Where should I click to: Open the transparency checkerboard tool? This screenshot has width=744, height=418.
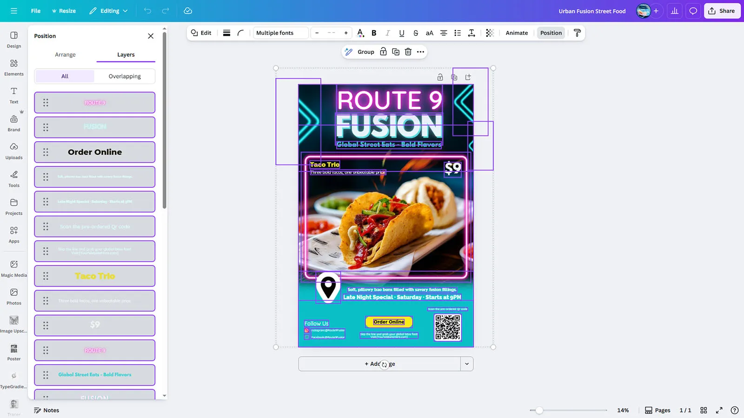[x=490, y=33]
